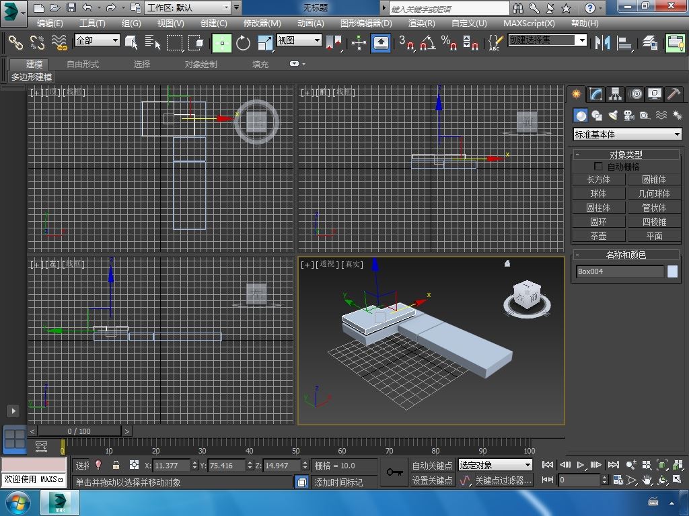Select the Rotate tool in main toolbar

point(243,43)
